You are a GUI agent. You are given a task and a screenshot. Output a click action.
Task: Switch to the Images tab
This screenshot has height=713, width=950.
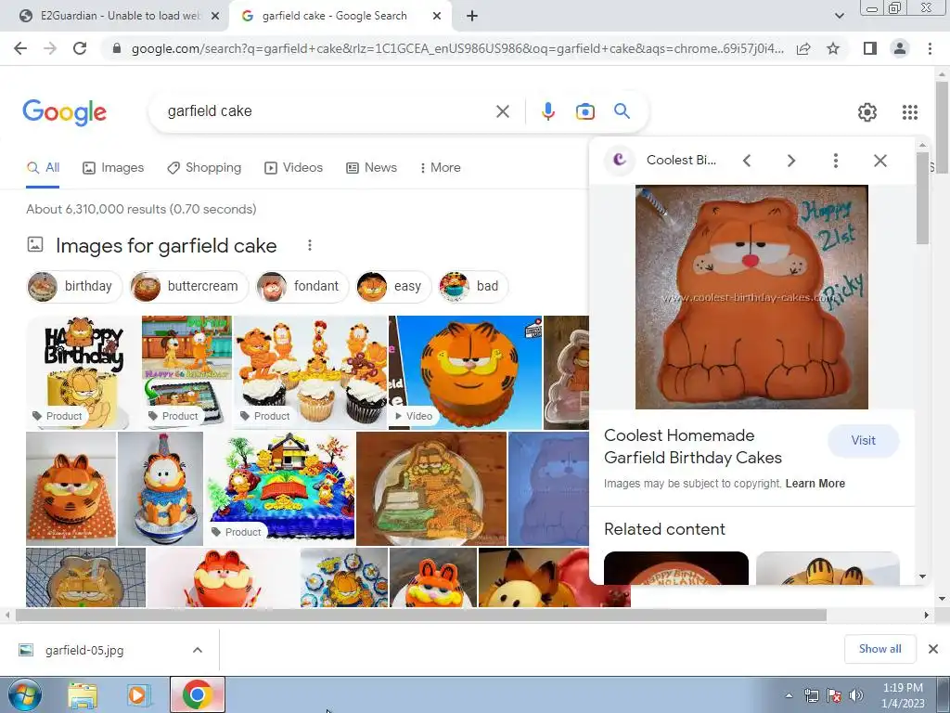click(x=113, y=167)
